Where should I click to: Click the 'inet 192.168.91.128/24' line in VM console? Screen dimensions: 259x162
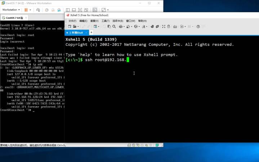(35, 97)
